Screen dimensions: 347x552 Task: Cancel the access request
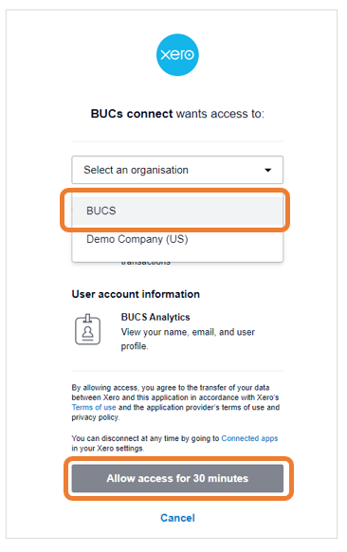[177, 518]
